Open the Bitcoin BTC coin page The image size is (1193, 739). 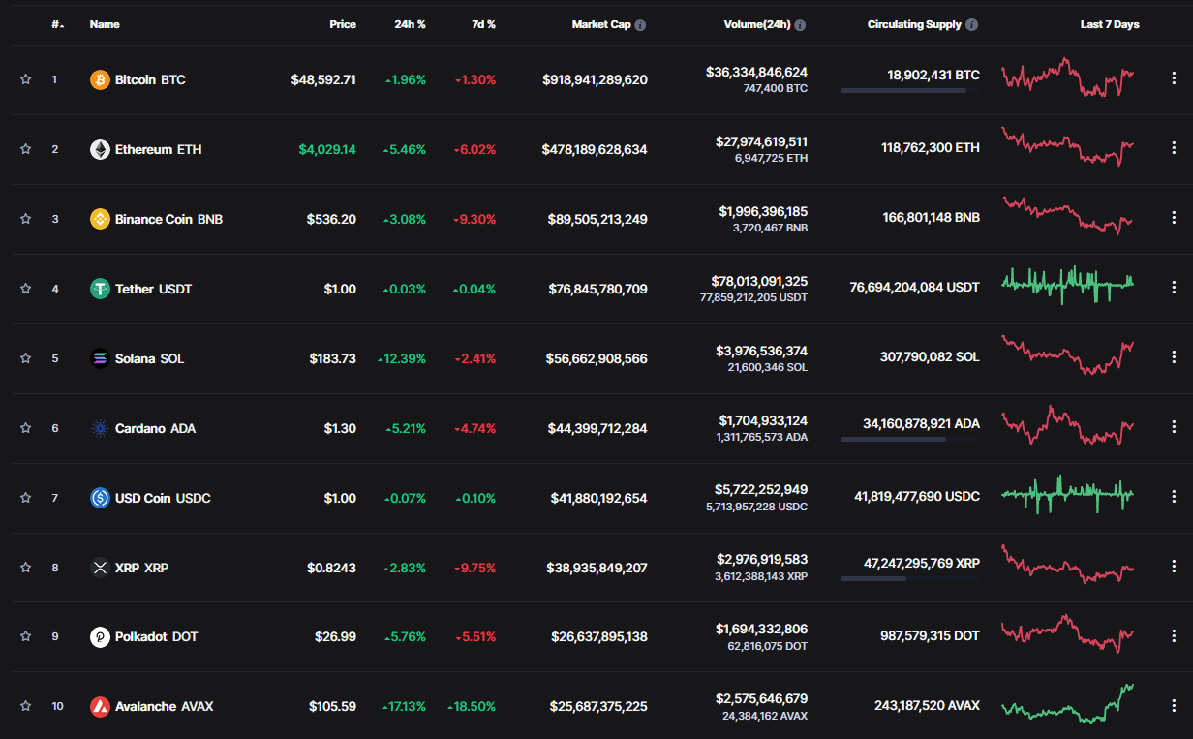pyautogui.click(x=150, y=79)
